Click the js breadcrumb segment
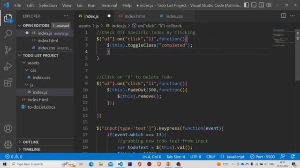The height and width of the screenshot is (168, 300). [x=97, y=26]
